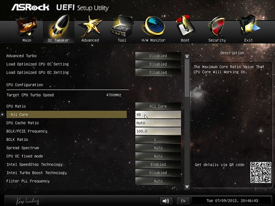This screenshot has height=206, width=275.
Task: Open BCLK Ratio value dropdown
Action: click(158, 140)
